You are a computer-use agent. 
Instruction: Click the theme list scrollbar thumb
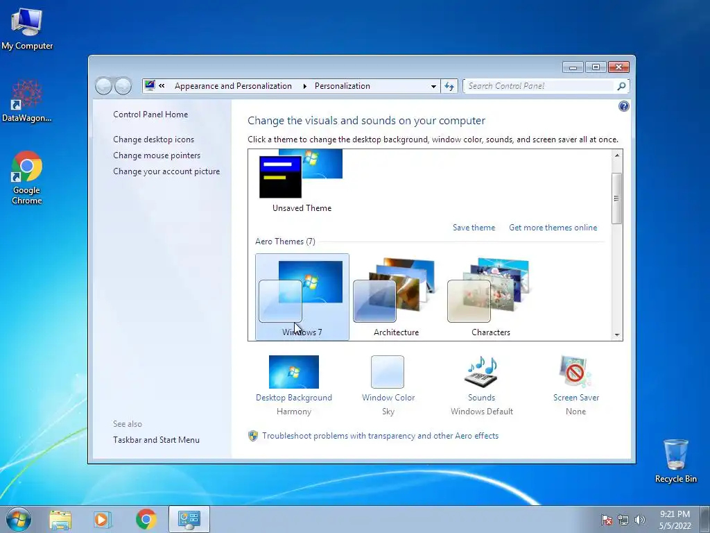click(x=616, y=198)
